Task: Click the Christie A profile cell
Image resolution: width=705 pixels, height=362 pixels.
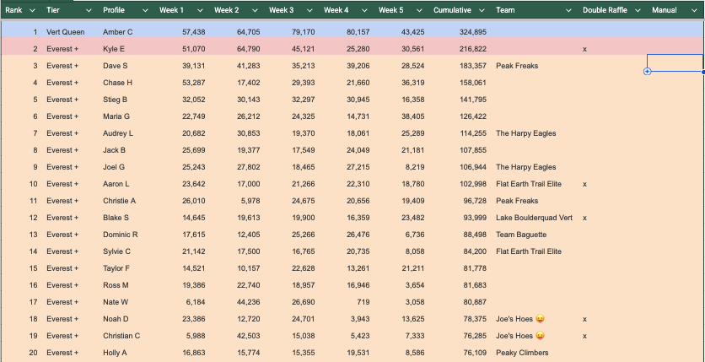Action: [119, 201]
